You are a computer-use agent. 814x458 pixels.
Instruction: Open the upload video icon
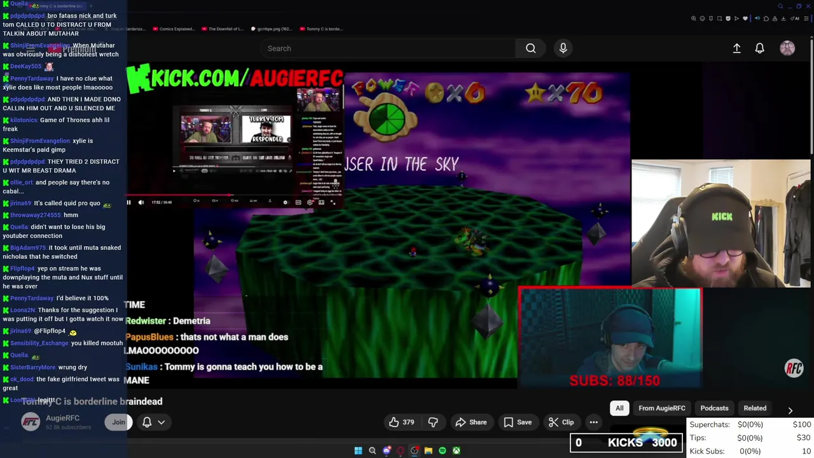tap(736, 48)
